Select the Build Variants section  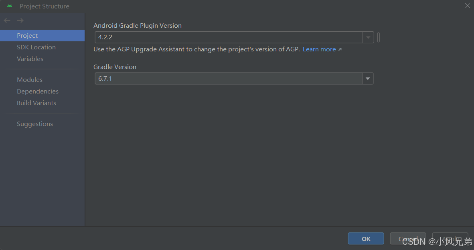click(36, 103)
